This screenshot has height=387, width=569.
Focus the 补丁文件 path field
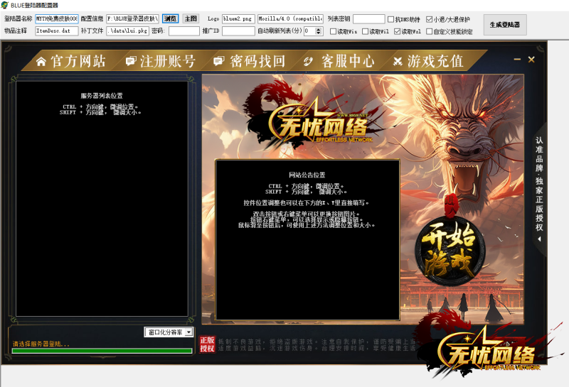click(x=128, y=31)
